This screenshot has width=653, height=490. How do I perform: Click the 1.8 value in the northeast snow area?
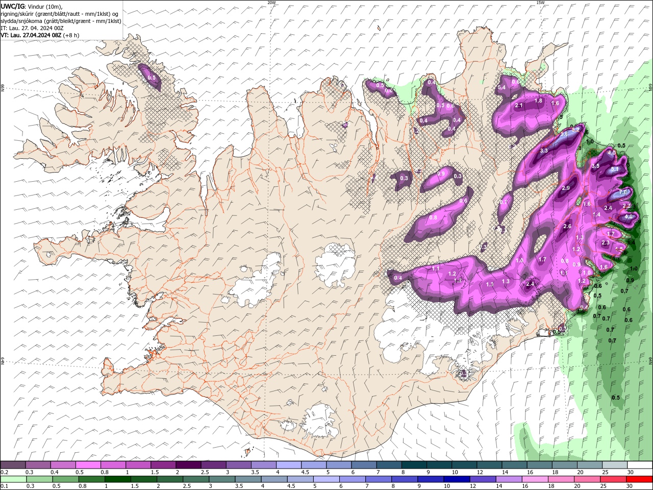pos(538,101)
